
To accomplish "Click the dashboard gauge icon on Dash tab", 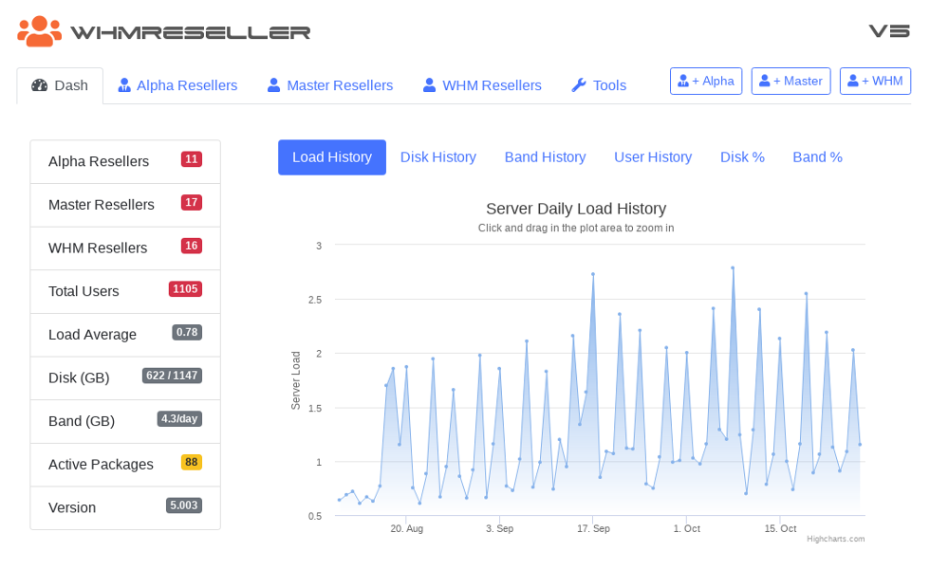I will [x=39, y=85].
